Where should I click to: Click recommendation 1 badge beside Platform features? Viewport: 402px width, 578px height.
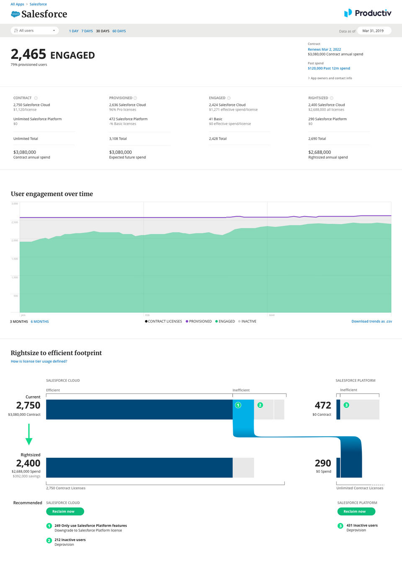(49, 526)
